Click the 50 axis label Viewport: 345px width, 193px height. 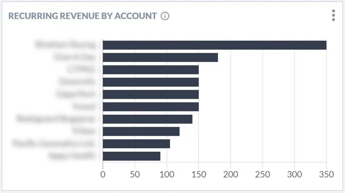135,174
